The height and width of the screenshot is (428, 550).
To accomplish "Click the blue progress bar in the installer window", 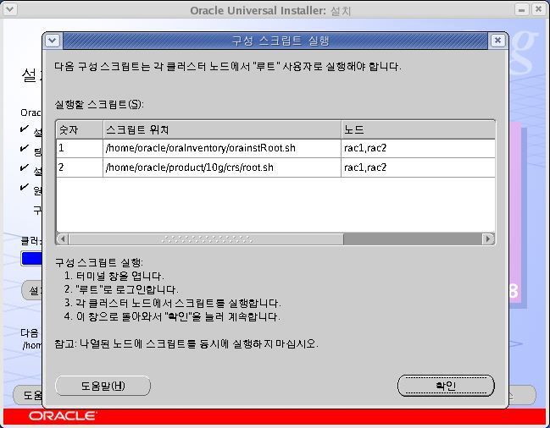I will click(31, 259).
